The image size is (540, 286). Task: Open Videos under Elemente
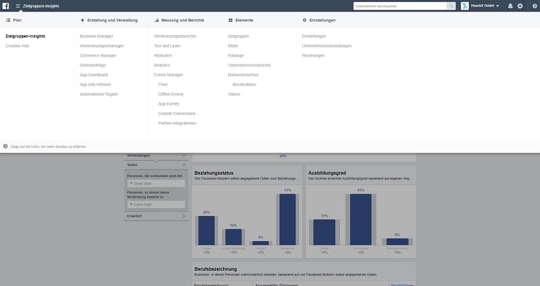234,94
